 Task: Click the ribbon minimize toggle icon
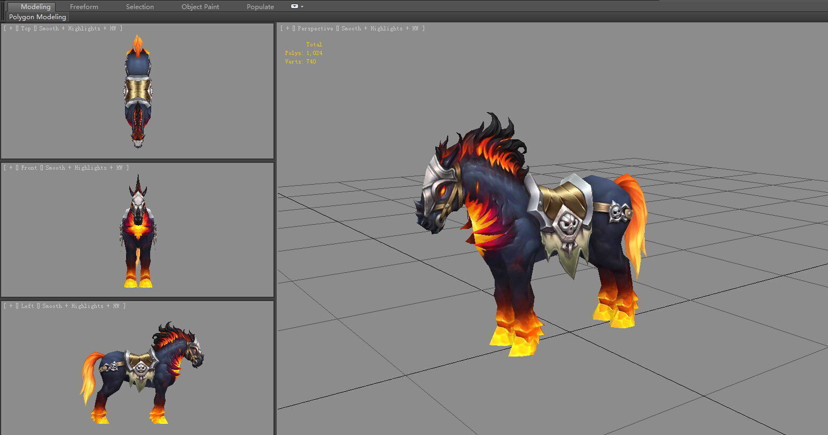(294, 6)
